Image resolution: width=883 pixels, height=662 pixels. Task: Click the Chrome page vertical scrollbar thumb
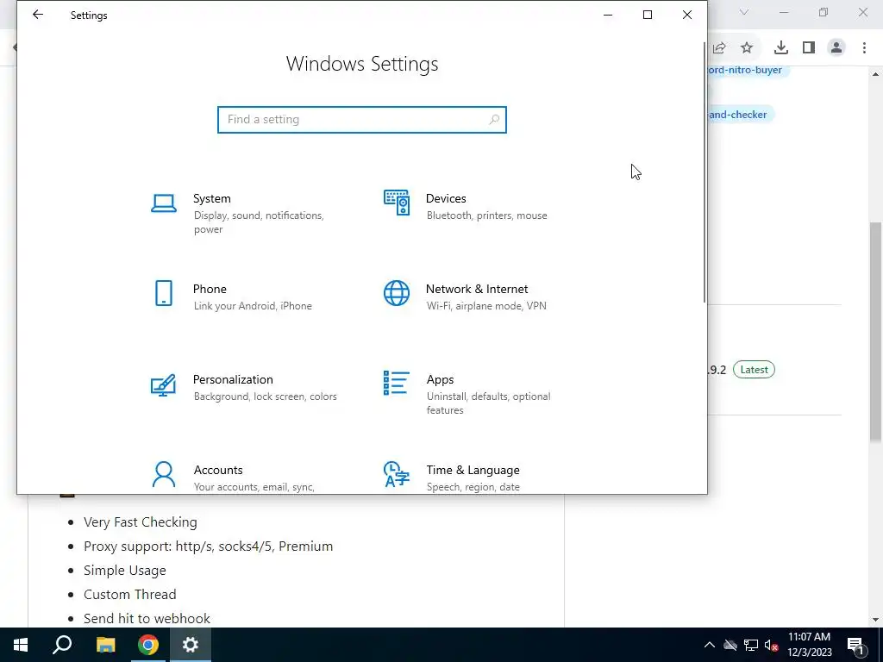[x=875, y=332]
